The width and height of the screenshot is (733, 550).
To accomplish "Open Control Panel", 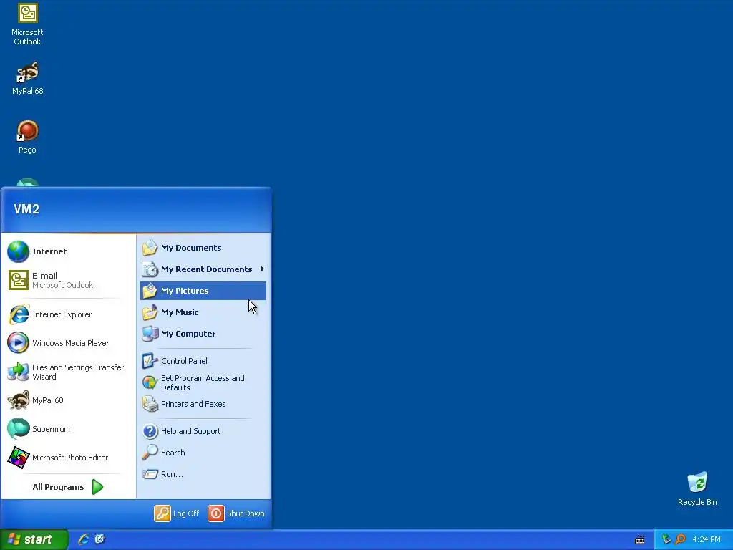I will [x=203, y=361].
